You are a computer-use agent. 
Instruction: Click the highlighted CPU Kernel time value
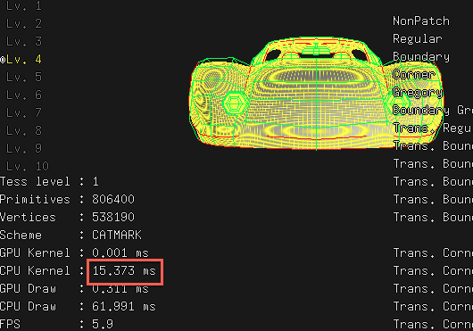[x=124, y=270]
